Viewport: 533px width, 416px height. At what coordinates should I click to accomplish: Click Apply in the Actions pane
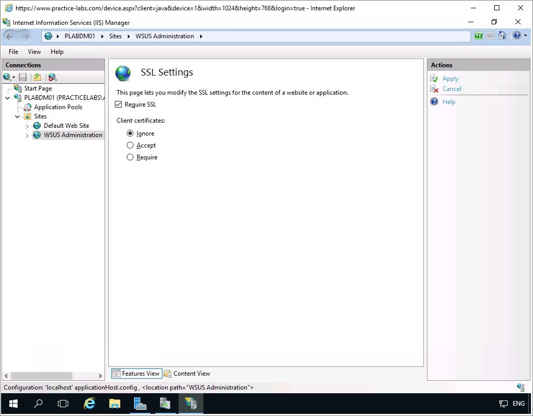click(450, 79)
